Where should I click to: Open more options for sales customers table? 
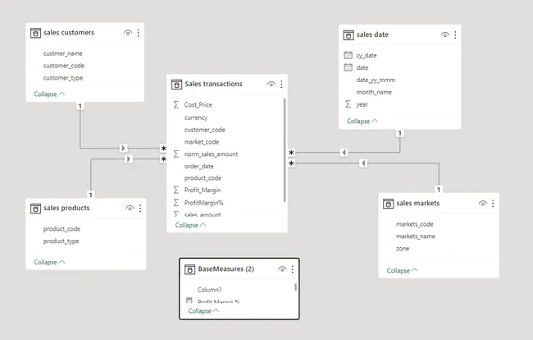(x=138, y=33)
